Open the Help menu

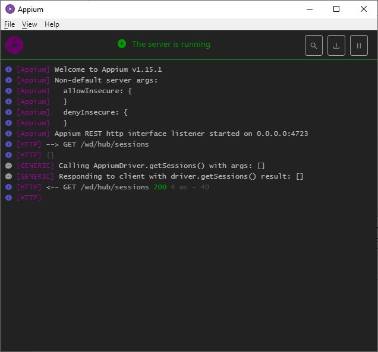[52, 24]
